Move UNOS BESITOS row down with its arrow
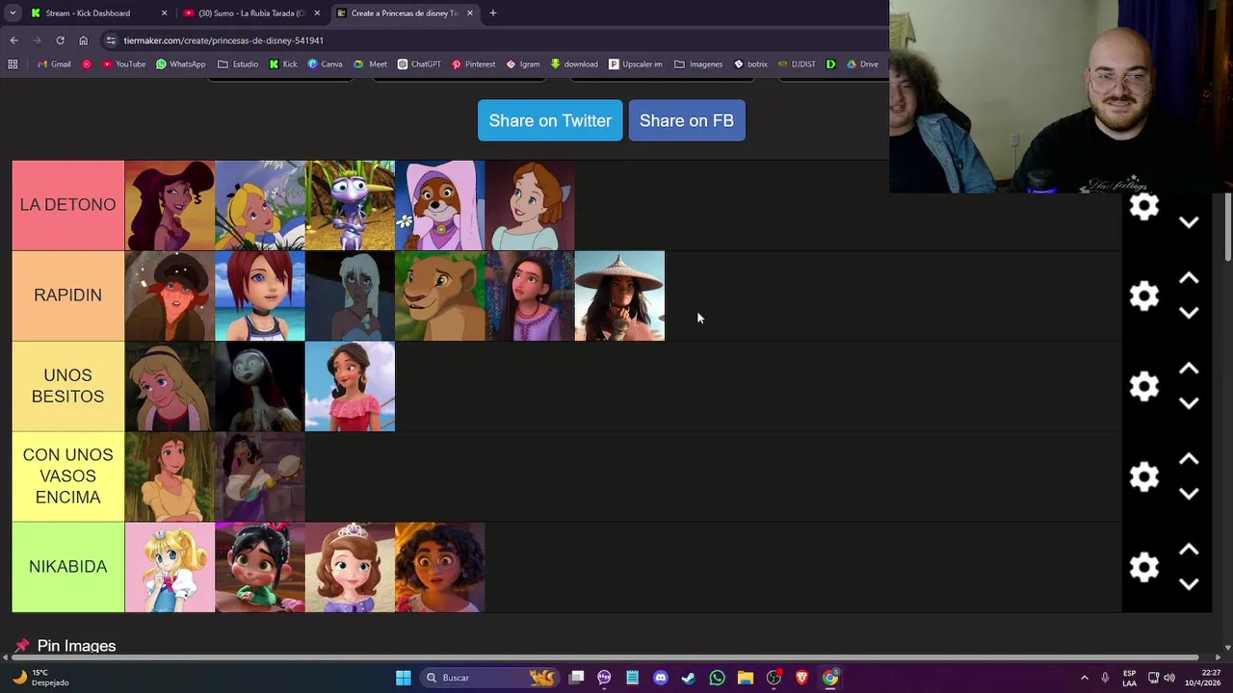The width and height of the screenshot is (1233, 693). [x=1189, y=403]
